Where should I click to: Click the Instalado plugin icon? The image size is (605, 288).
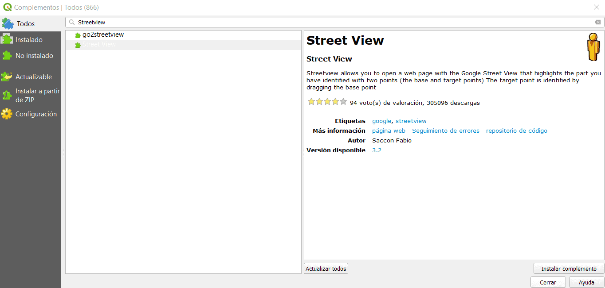tap(7, 39)
